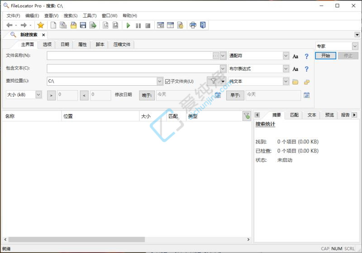Viewport: 362px width, 253px height.
Task: Start the search with the green play icon
Action: [x=129, y=25]
